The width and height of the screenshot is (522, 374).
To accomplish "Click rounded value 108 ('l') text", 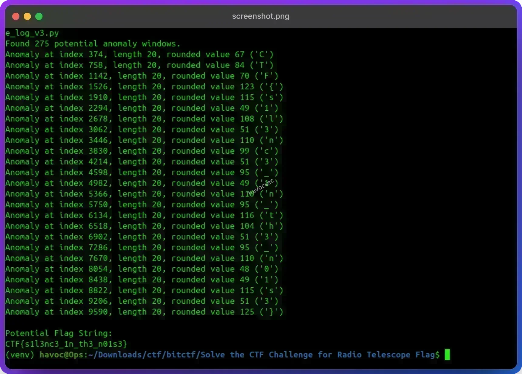I will [228, 119].
